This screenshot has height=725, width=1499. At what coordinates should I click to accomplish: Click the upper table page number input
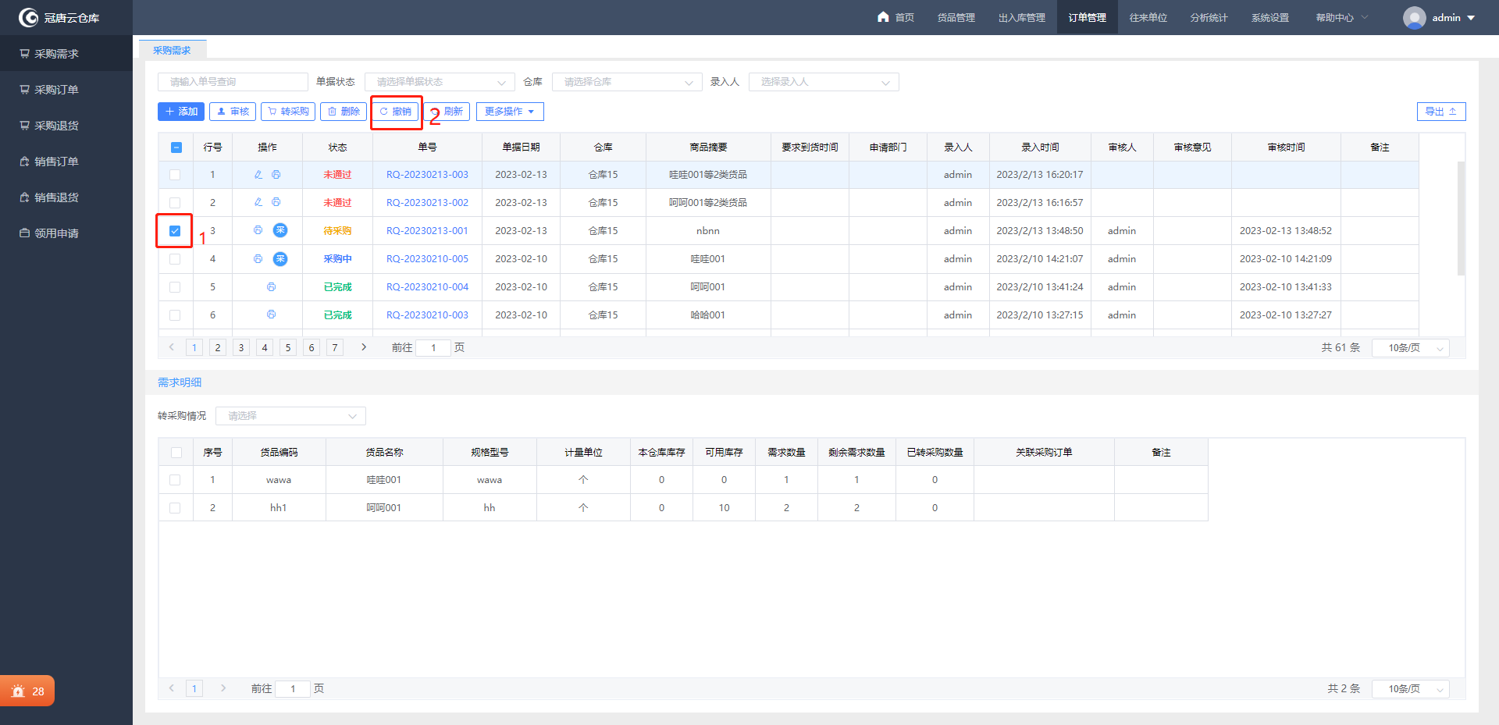click(x=433, y=348)
